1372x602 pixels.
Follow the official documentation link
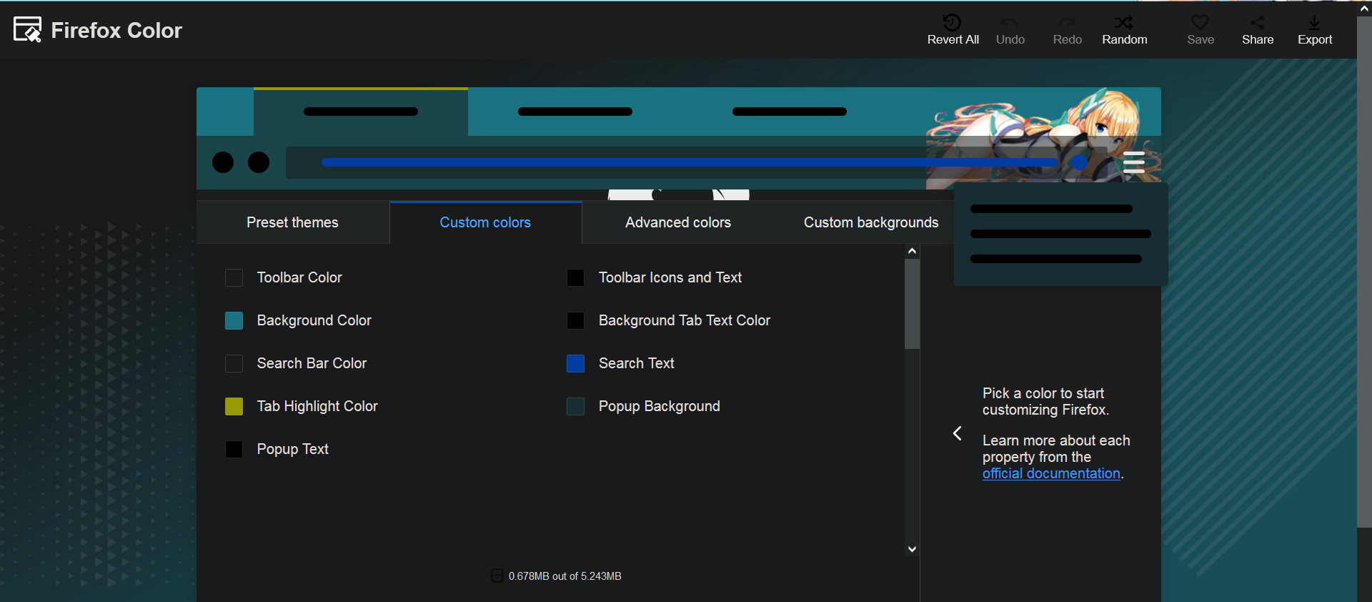click(1051, 473)
